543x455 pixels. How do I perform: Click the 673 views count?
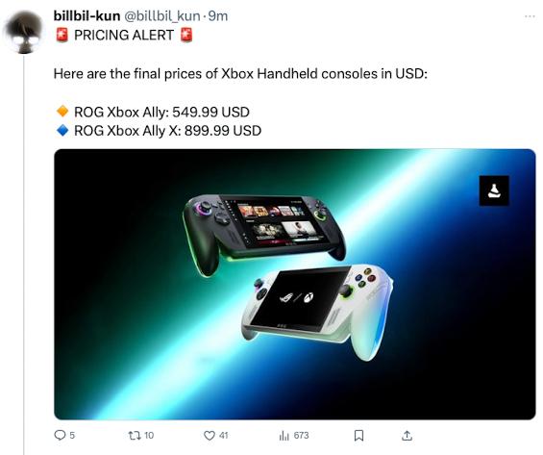pyautogui.click(x=301, y=435)
